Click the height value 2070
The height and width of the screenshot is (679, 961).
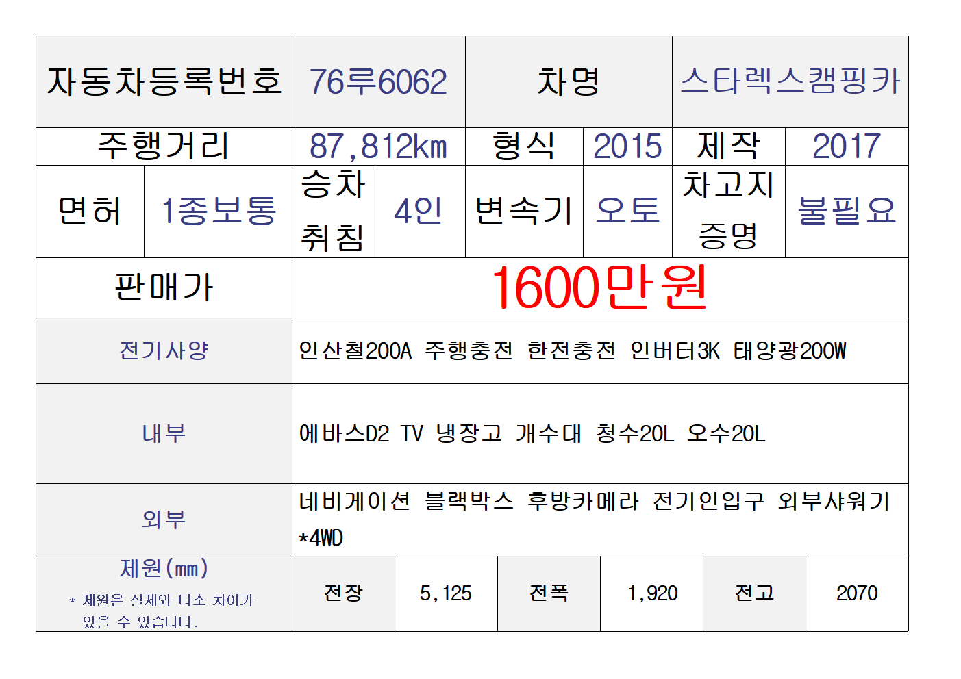[x=856, y=593]
